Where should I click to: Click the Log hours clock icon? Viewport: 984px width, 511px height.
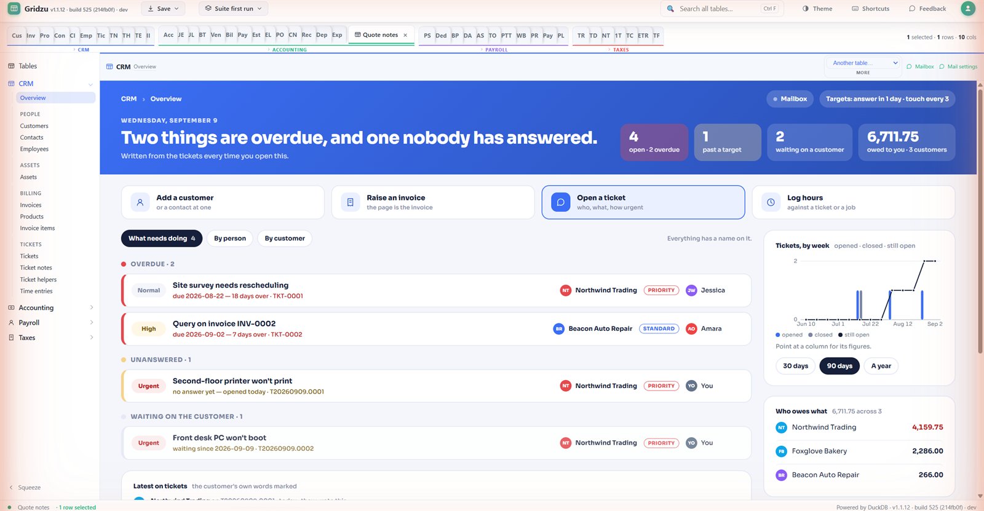(771, 202)
